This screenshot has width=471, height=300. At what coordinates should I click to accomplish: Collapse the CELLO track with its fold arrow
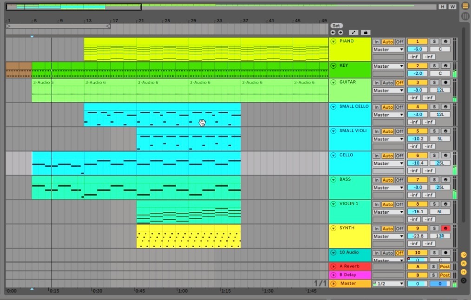(333, 155)
